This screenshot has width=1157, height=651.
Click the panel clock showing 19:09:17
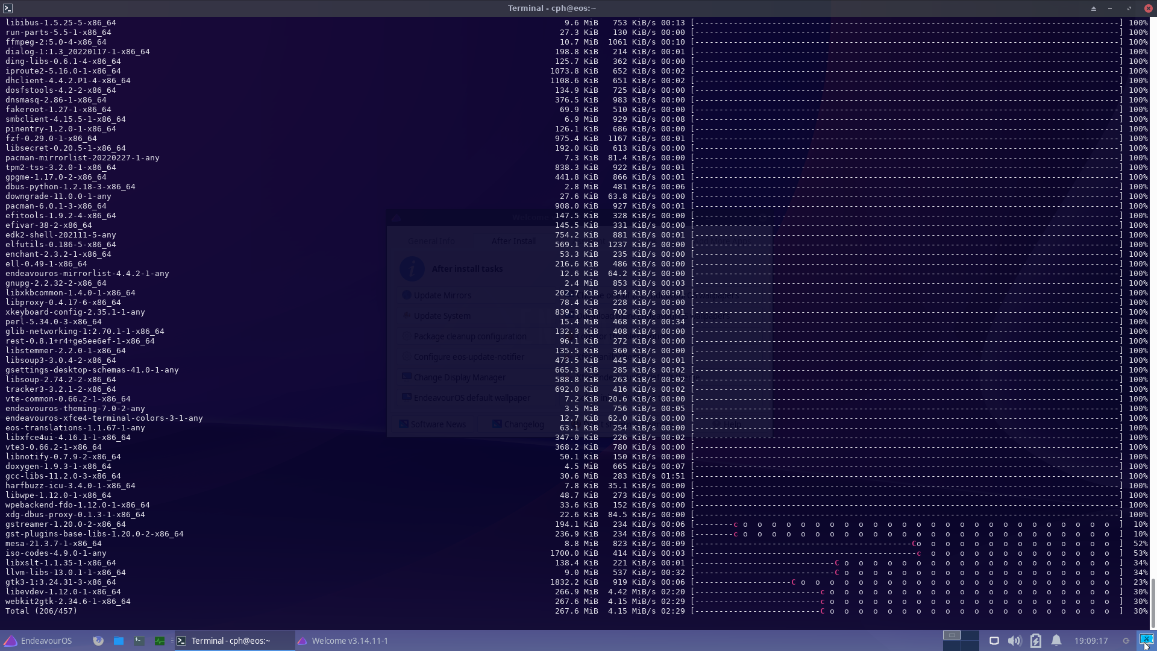pyautogui.click(x=1091, y=641)
